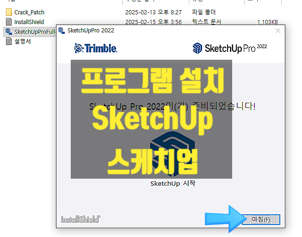
Task: Click the 텍스트 문서 type cell
Action: tap(206, 22)
